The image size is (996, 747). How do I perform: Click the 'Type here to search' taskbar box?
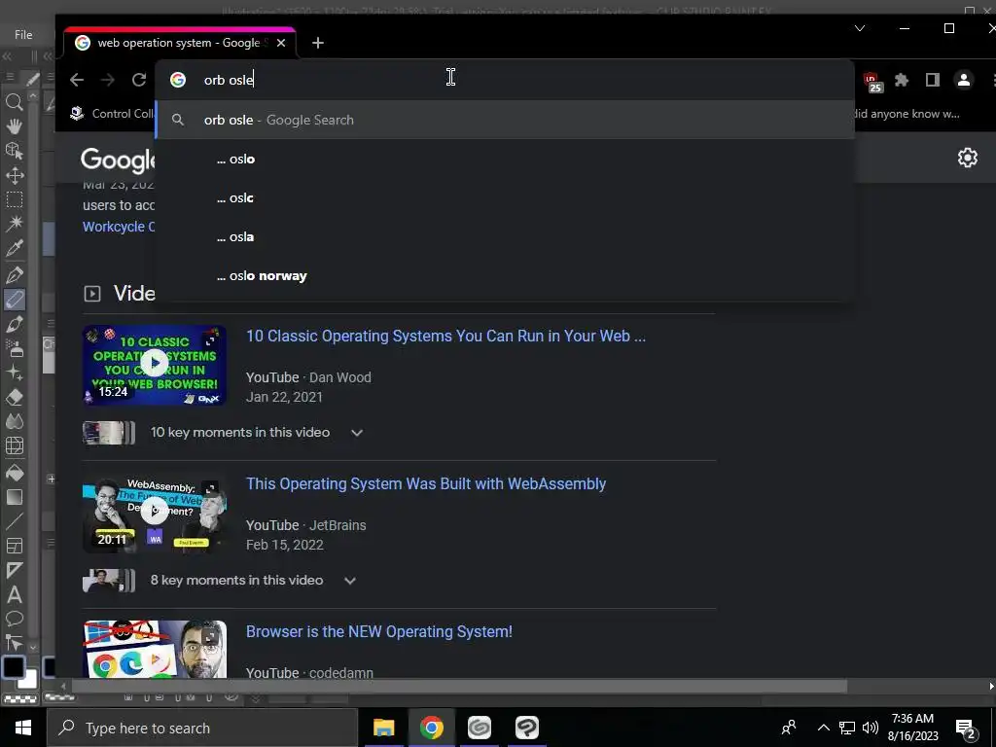point(202,728)
